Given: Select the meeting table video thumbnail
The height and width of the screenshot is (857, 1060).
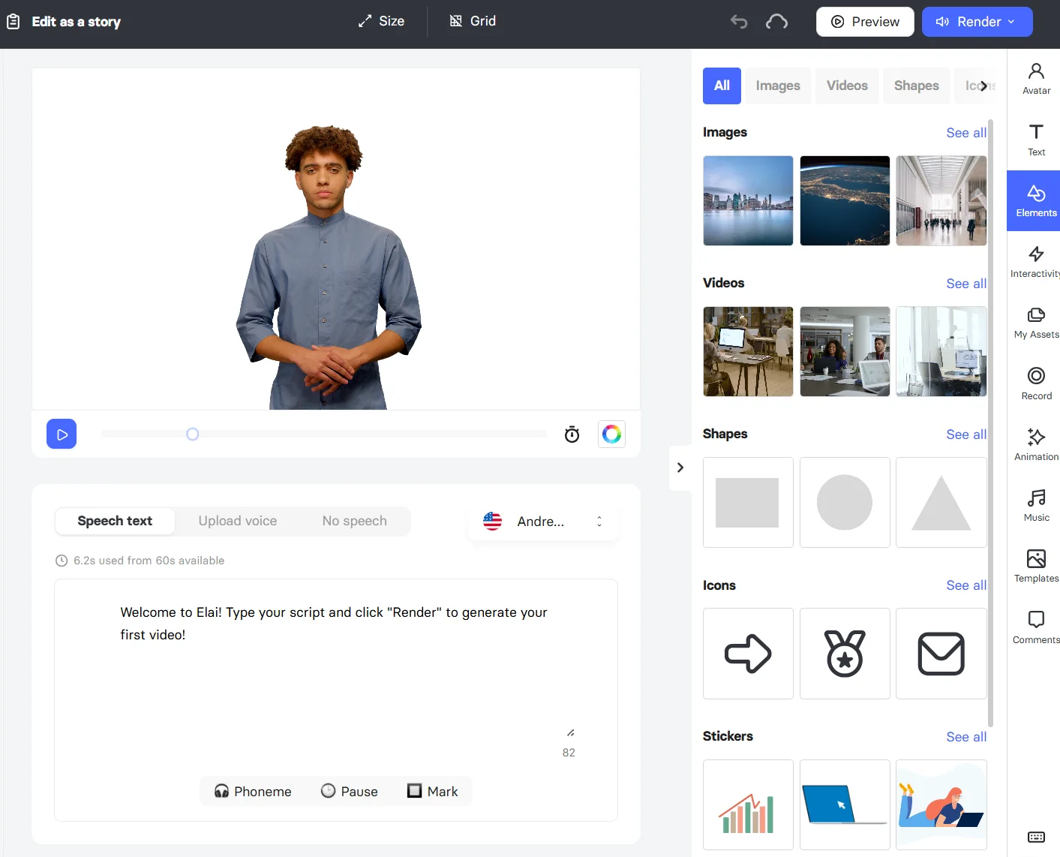Looking at the screenshot, I should tap(845, 351).
